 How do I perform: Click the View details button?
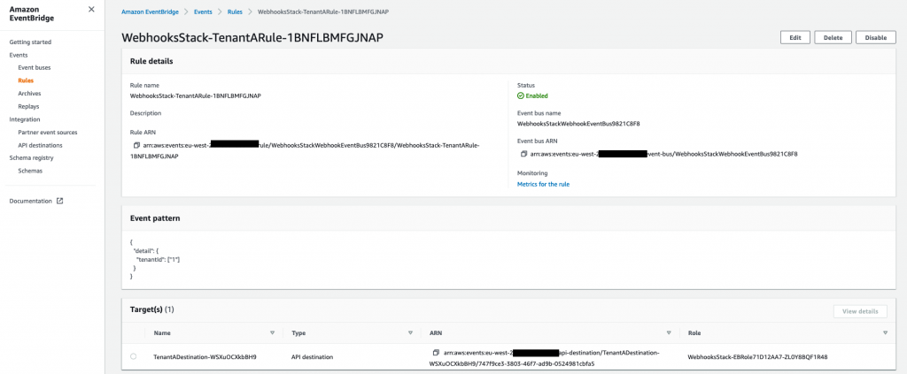860,311
